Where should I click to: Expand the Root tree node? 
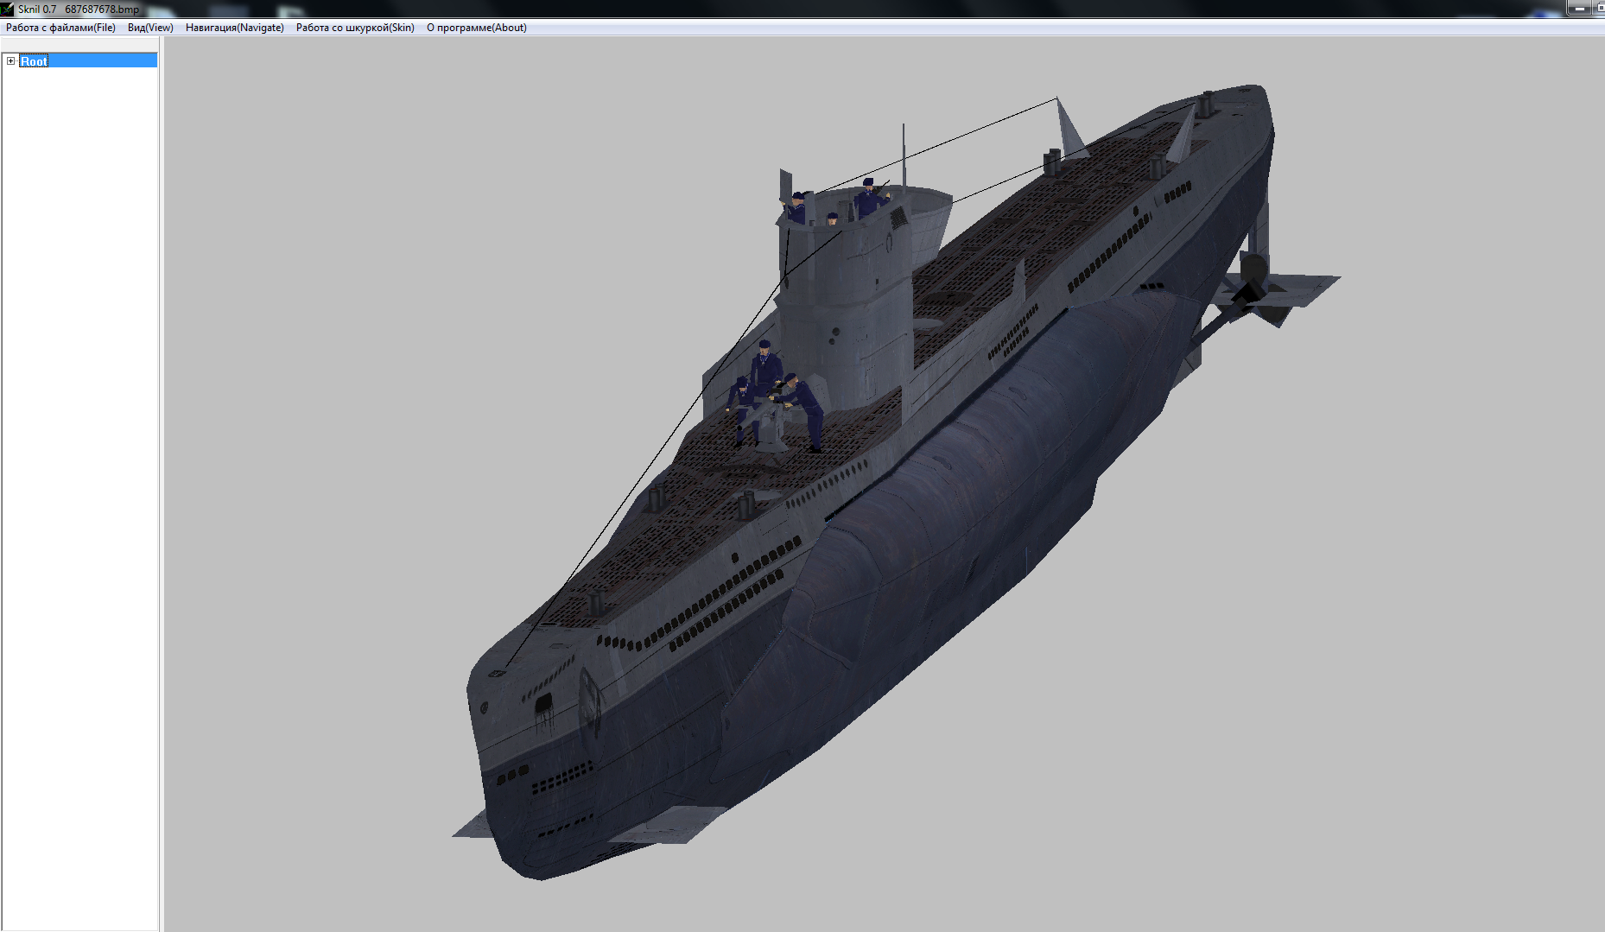pyautogui.click(x=10, y=60)
